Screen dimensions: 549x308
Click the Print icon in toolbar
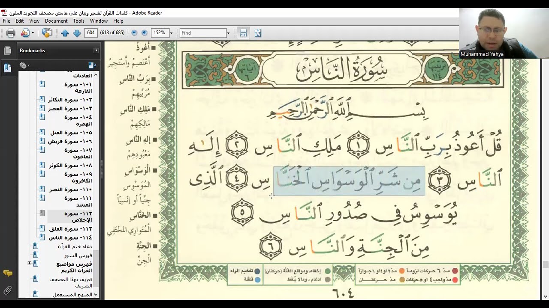[x=11, y=33]
